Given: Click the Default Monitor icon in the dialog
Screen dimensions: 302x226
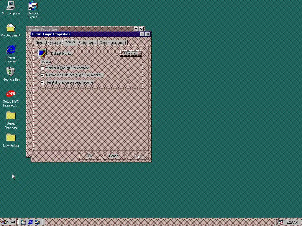Looking at the screenshot, I should (42, 54).
